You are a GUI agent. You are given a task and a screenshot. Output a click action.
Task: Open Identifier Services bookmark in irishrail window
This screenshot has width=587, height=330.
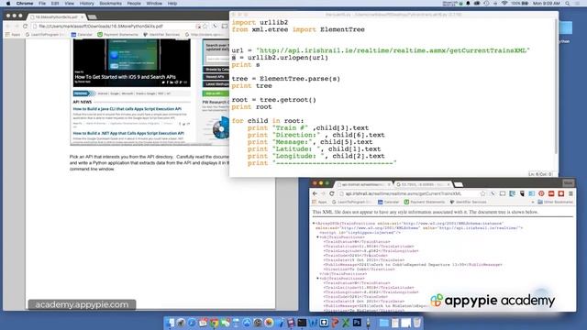tap(468, 202)
